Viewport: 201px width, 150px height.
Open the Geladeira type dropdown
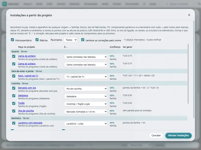(x=86, y=96)
